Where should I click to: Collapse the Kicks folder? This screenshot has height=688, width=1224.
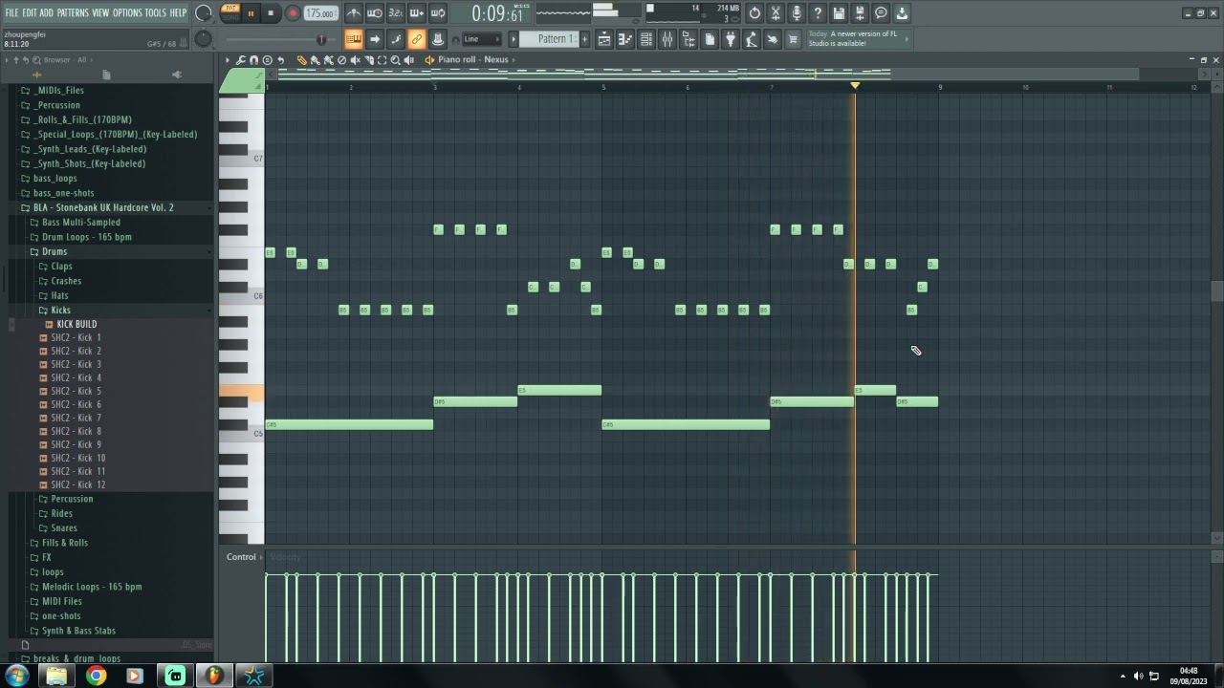pyautogui.click(x=60, y=310)
